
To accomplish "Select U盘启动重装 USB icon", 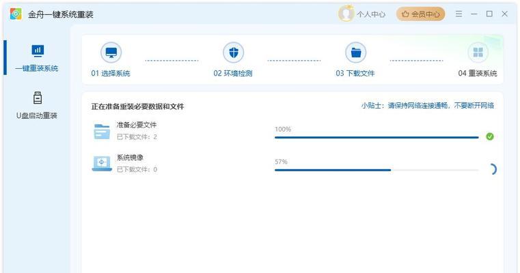I will 38,98.
